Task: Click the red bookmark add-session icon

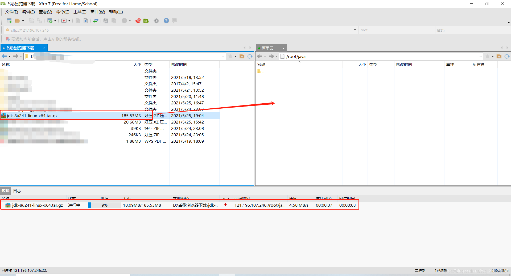Action: (8, 39)
